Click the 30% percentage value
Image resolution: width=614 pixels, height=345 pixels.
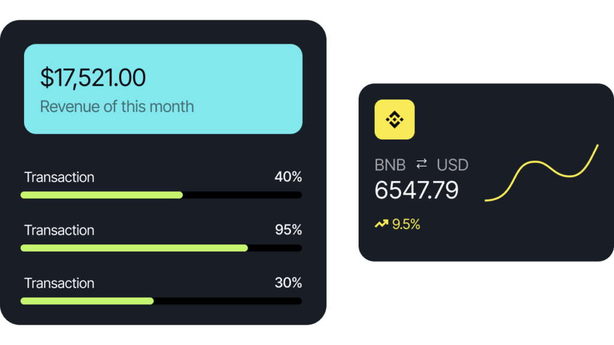[x=288, y=283]
